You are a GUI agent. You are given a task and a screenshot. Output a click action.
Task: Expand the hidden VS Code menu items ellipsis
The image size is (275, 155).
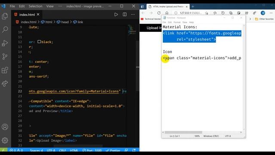60,6
